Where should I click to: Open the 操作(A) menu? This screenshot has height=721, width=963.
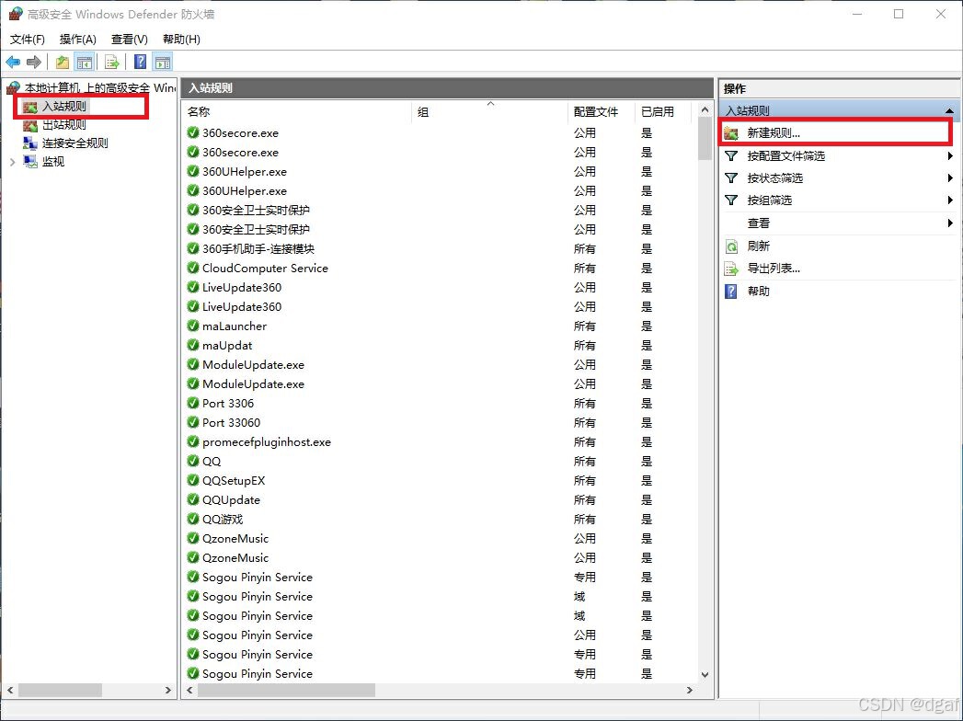(x=78, y=40)
